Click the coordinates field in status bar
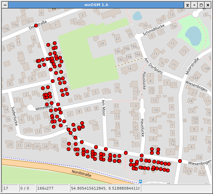Screen dimensions: 213x194 (105, 188)
